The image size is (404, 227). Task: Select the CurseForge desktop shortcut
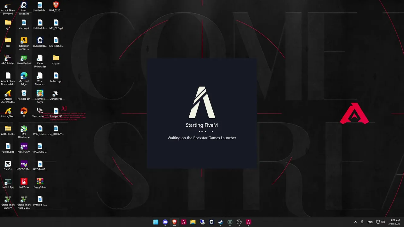(56, 95)
